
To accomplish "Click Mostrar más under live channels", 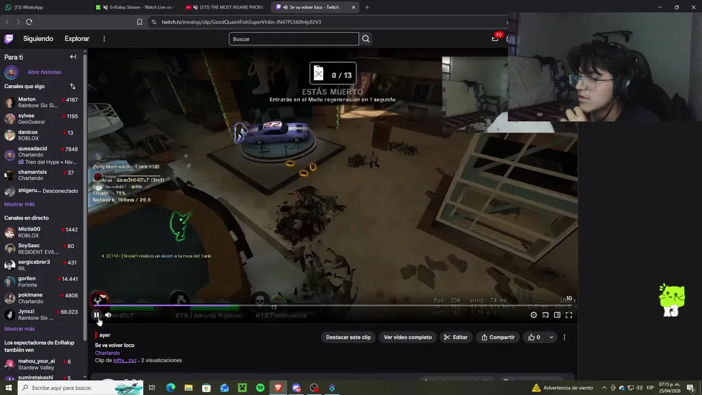I will pyautogui.click(x=19, y=329).
